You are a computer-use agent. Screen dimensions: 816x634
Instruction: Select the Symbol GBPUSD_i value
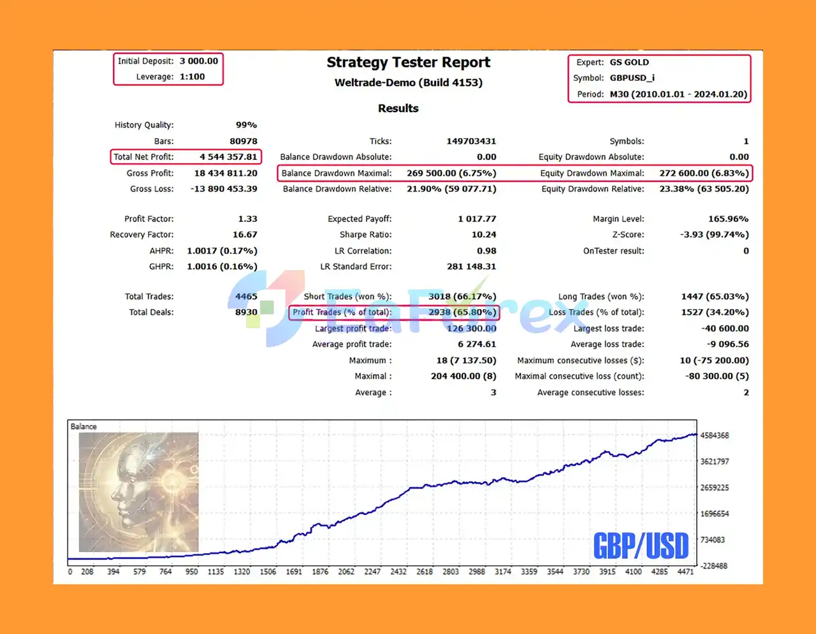click(632, 78)
